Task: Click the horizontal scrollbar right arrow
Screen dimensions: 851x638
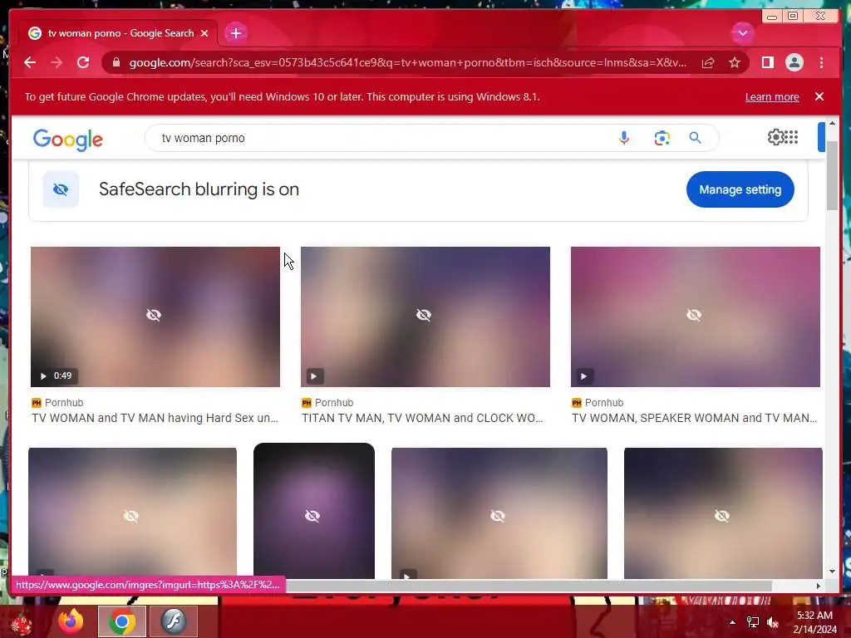Action: pyautogui.click(x=818, y=586)
